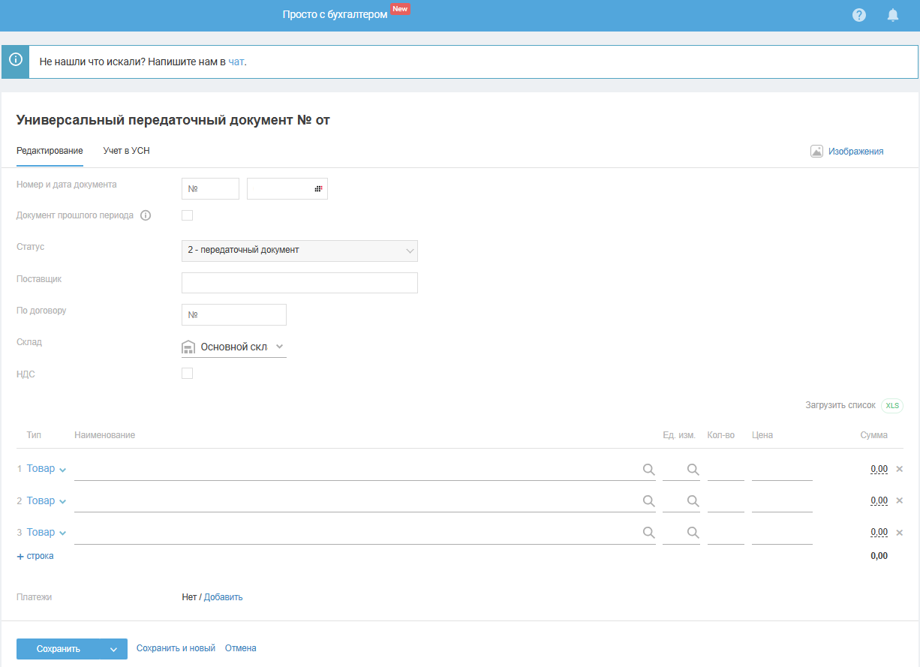The image size is (920, 667).
Task: Search item name in row 1
Action: [648, 469]
